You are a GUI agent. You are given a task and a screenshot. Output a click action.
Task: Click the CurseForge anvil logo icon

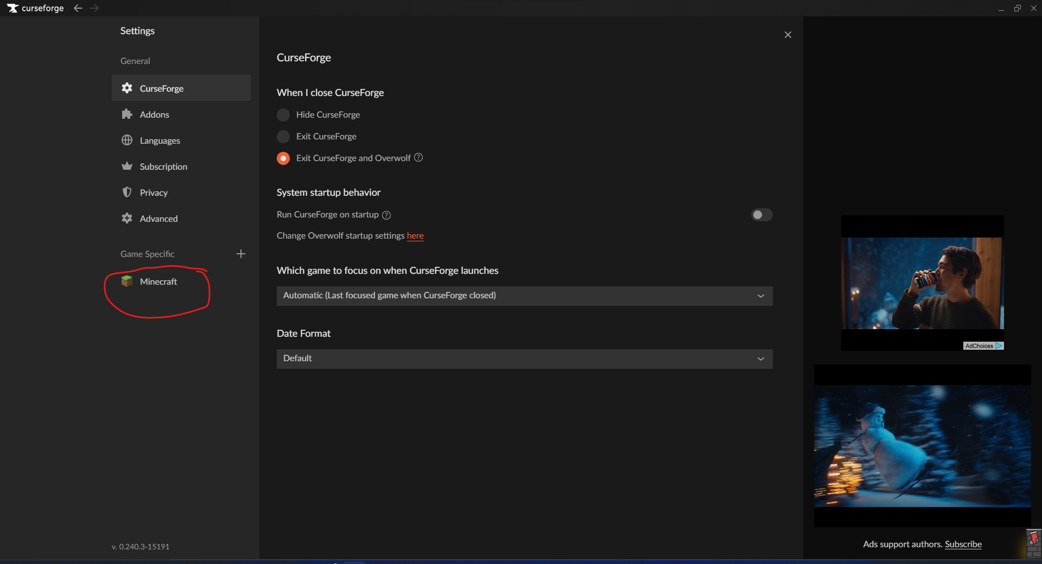click(x=12, y=8)
